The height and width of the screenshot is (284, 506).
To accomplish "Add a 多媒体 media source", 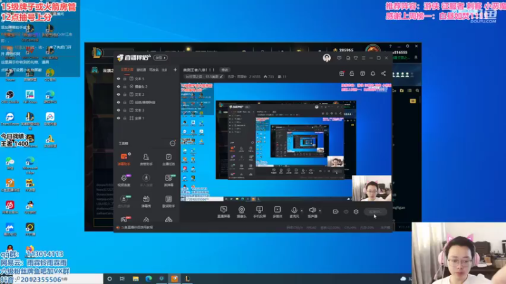I will (x=277, y=212).
